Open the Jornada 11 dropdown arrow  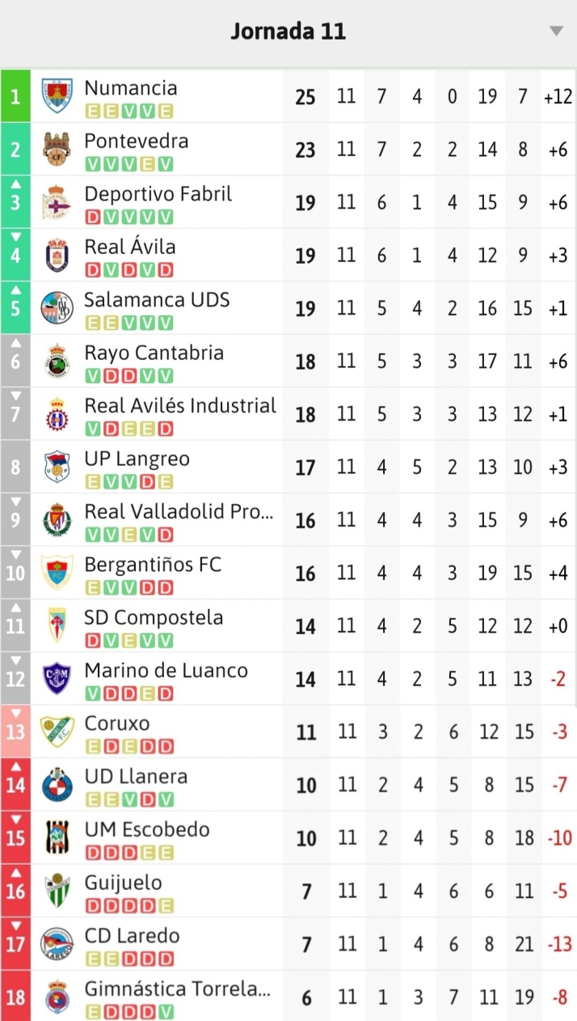(x=556, y=32)
